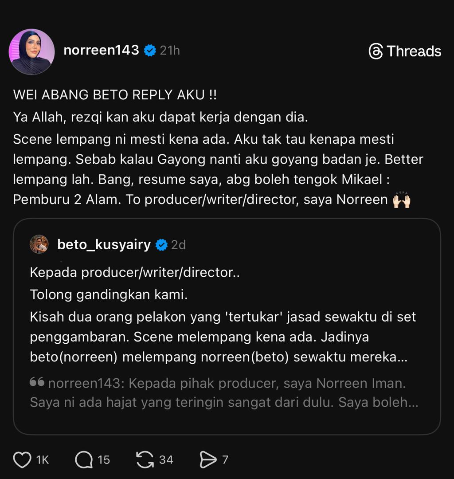Click the 34 reposts count
Viewport: 454px width, 479px height.
point(166,460)
